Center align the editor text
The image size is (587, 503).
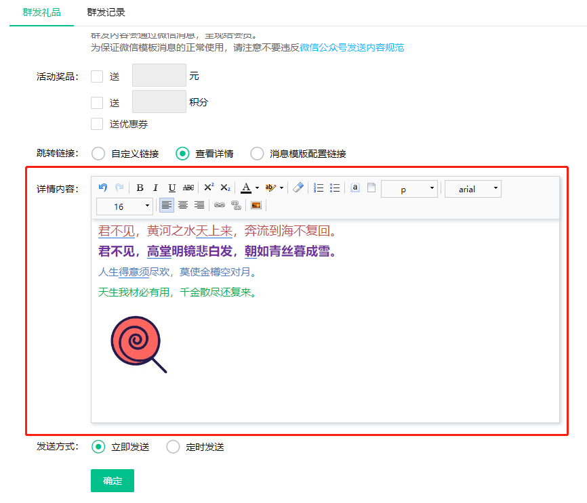[183, 205]
